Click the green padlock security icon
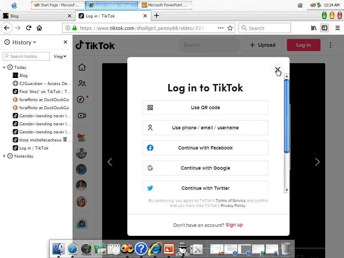This screenshot has height=258, width=344. coord(75,28)
